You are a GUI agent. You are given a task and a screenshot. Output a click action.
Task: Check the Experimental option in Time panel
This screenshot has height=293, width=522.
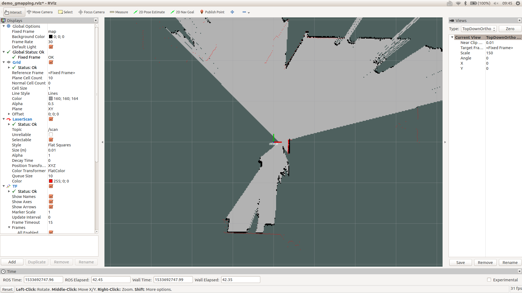coord(489,280)
